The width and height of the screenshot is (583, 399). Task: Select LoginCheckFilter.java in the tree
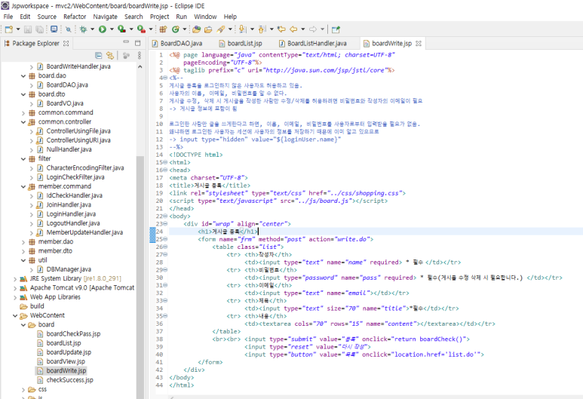(x=71, y=177)
